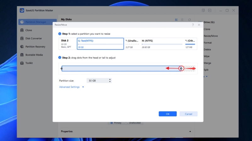252x141 pixels.
Task: Increase partition size with the up stepper arrow
Action: (110, 79)
